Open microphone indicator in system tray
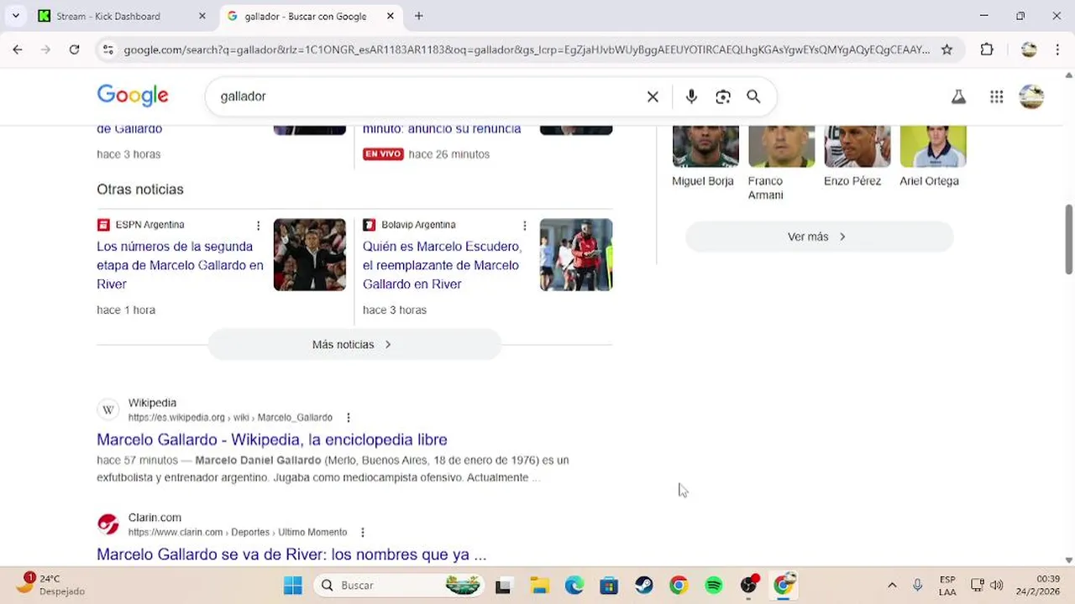 pyautogui.click(x=918, y=586)
